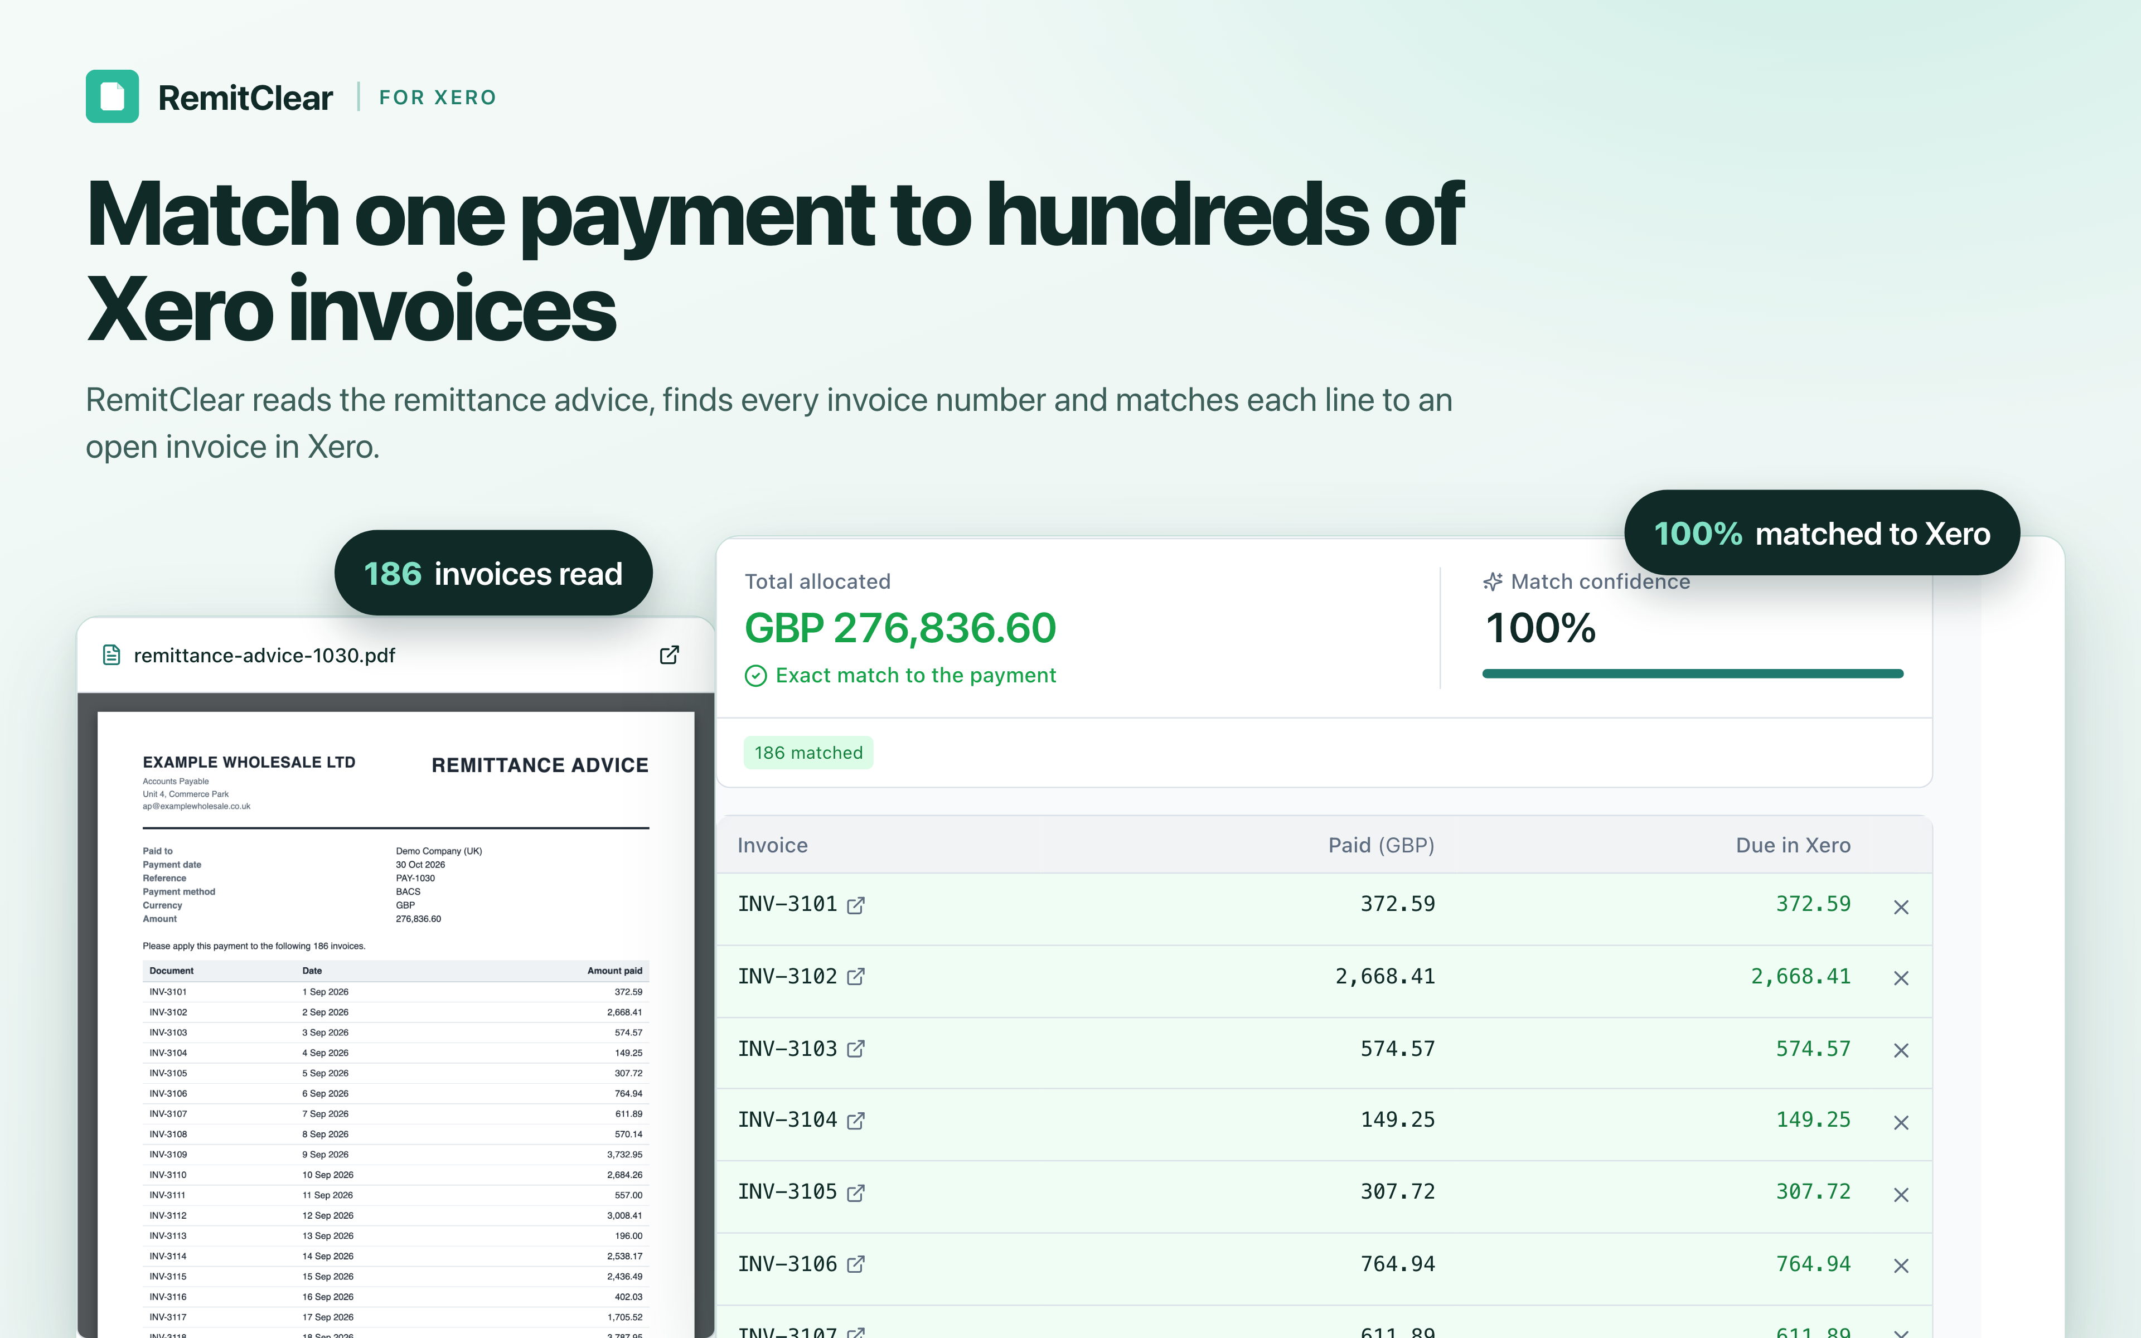Click the Match confidence sparkle icon
Viewport: 2141px width, 1338px height.
1493,581
